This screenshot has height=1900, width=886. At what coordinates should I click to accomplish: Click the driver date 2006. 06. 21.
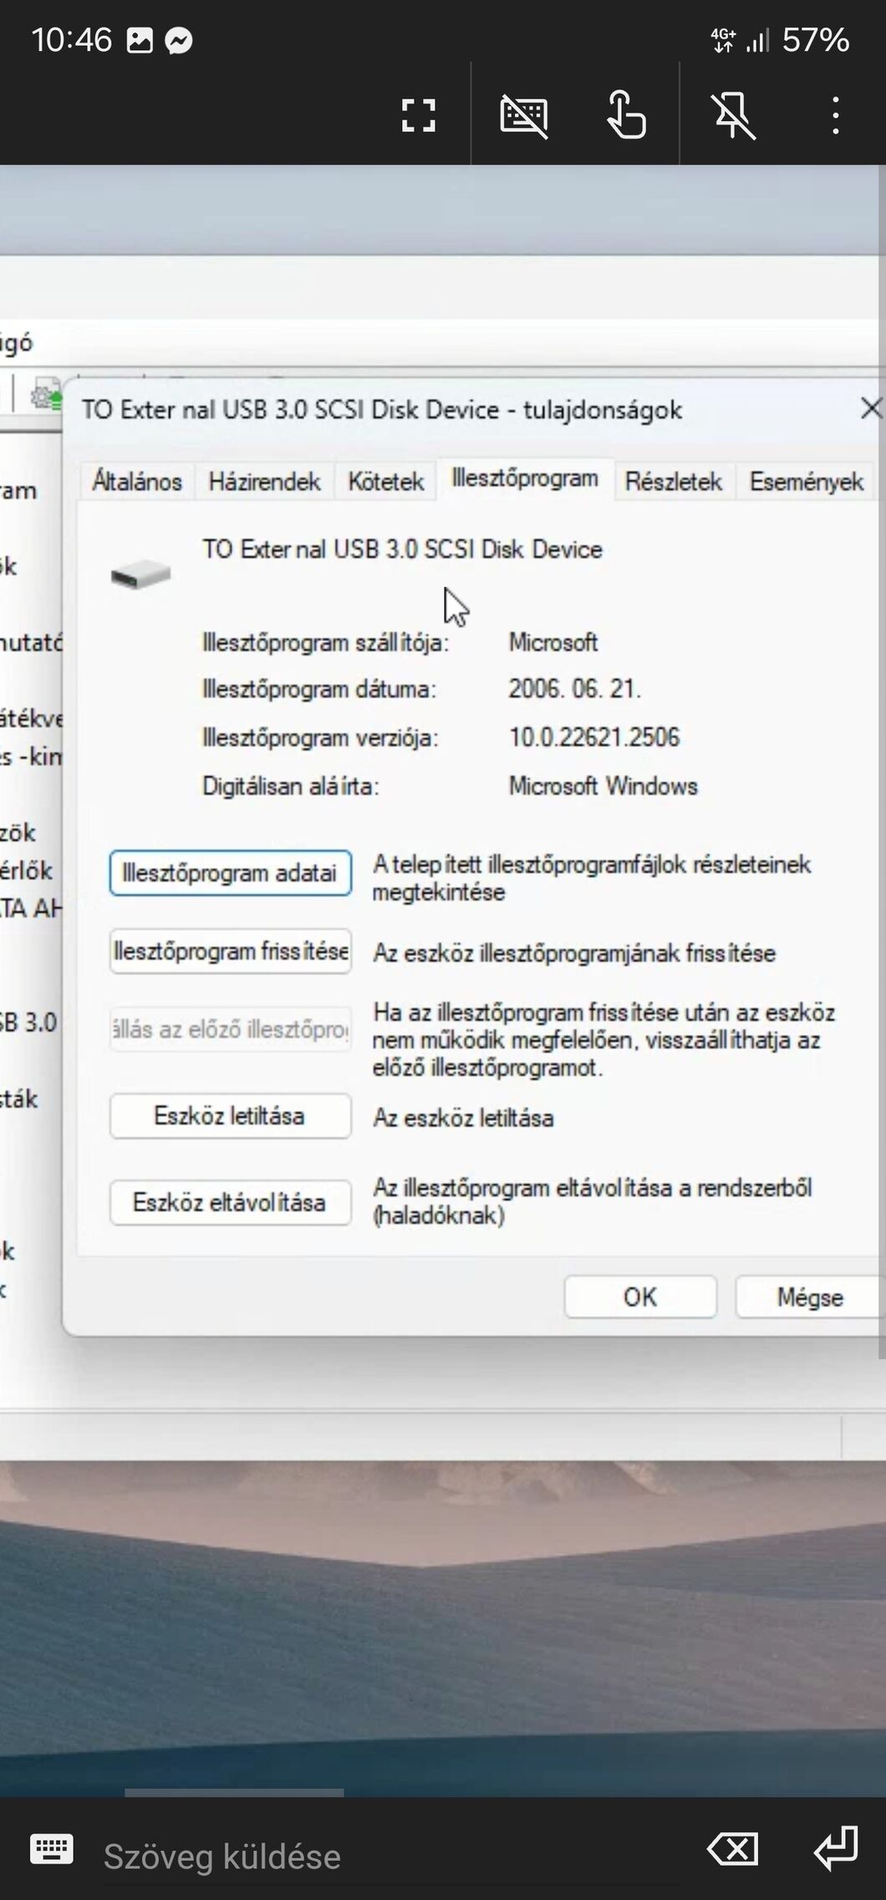pos(574,689)
